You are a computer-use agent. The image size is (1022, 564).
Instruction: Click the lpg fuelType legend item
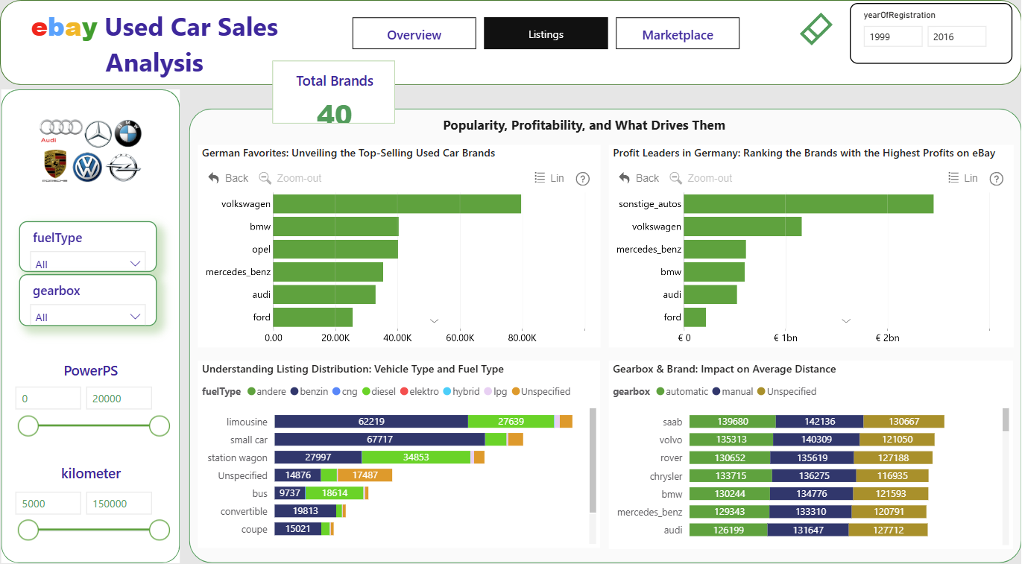click(x=495, y=391)
